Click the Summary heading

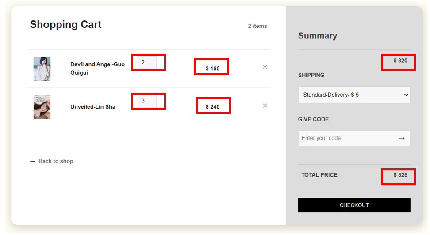click(318, 36)
